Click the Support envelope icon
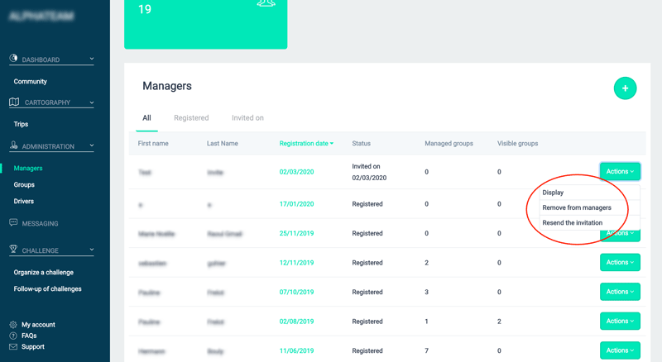This screenshot has height=362, width=662. click(13, 346)
